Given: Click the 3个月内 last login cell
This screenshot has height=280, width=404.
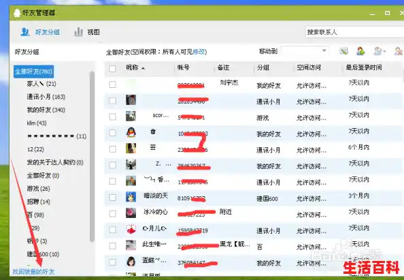Looking at the screenshot, I should [x=358, y=196].
